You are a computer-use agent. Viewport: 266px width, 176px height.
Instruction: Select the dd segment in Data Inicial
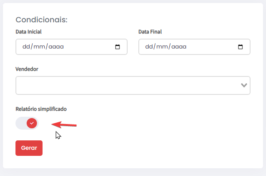pos(26,47)
